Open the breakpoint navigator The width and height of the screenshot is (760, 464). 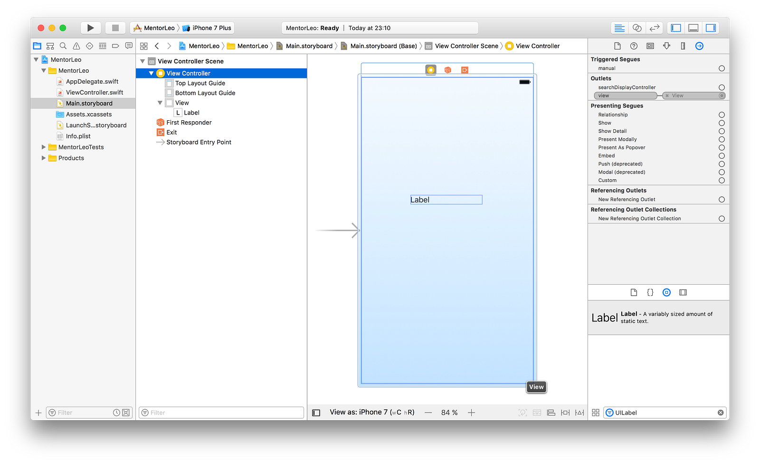pyautogui.click(x=115, y=46)
